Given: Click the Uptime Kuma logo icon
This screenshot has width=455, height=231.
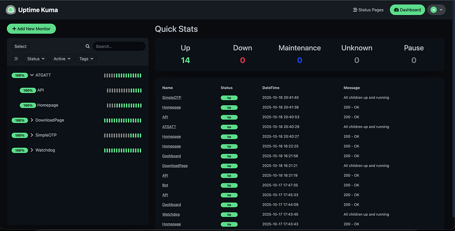Looking at the screenshot, I should tap(10, 10).
